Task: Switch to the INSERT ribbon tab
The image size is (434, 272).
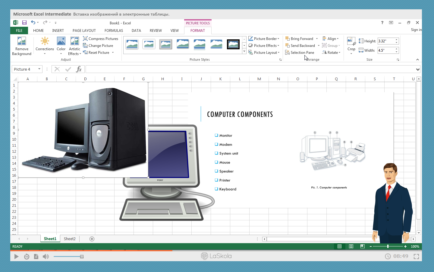Action: pyautogui.click(x=58, y=31)
